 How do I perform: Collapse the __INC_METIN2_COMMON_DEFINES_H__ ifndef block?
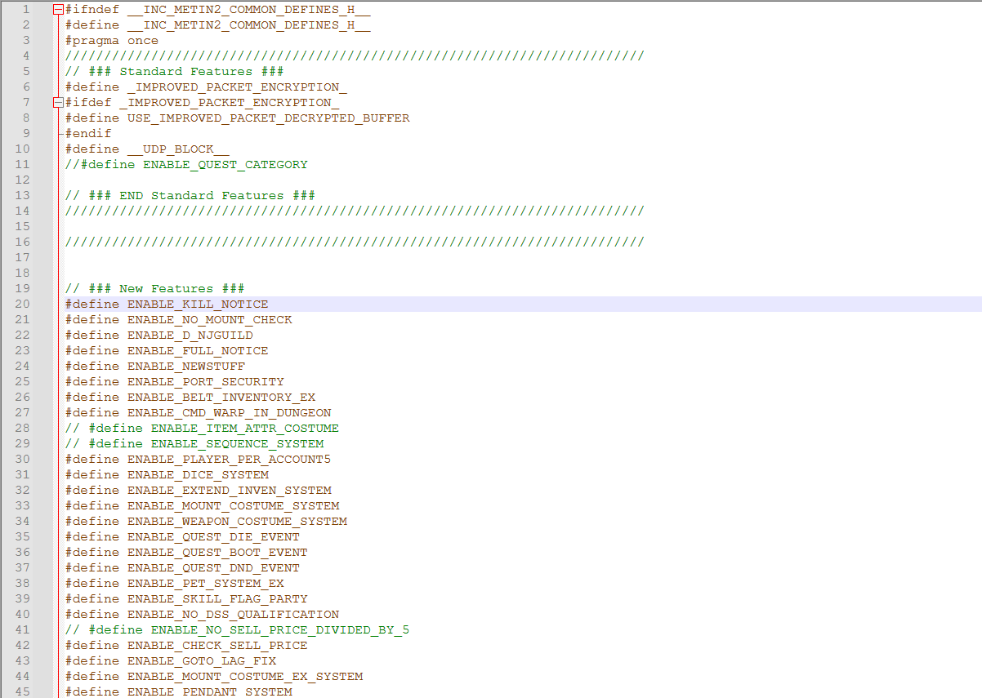click(56, 9)
